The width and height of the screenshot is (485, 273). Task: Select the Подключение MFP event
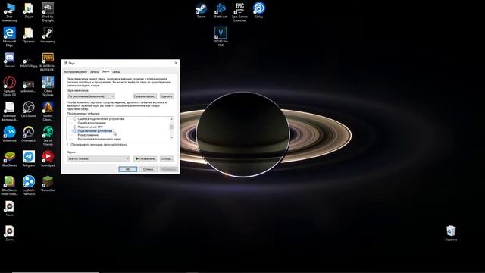(x=90, y=127)
